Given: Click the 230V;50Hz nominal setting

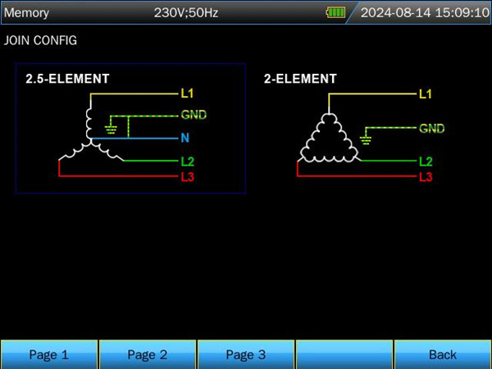Looking at the screenshot, I should 186,13.
